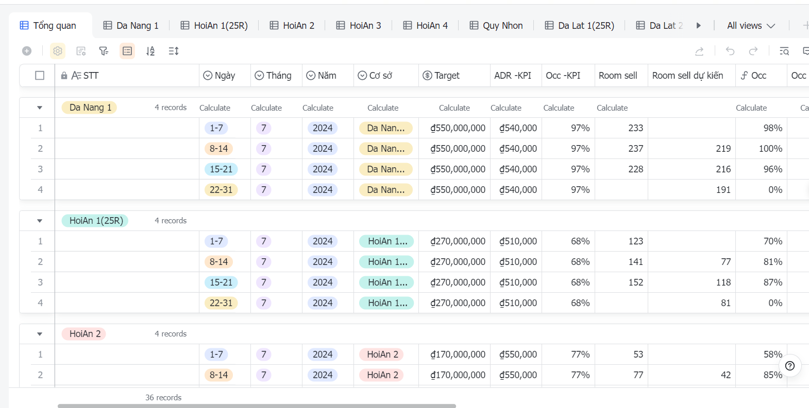Collapse the Da Nang 1 group
This screenshot has width=809, height=408.
(40, 108)
